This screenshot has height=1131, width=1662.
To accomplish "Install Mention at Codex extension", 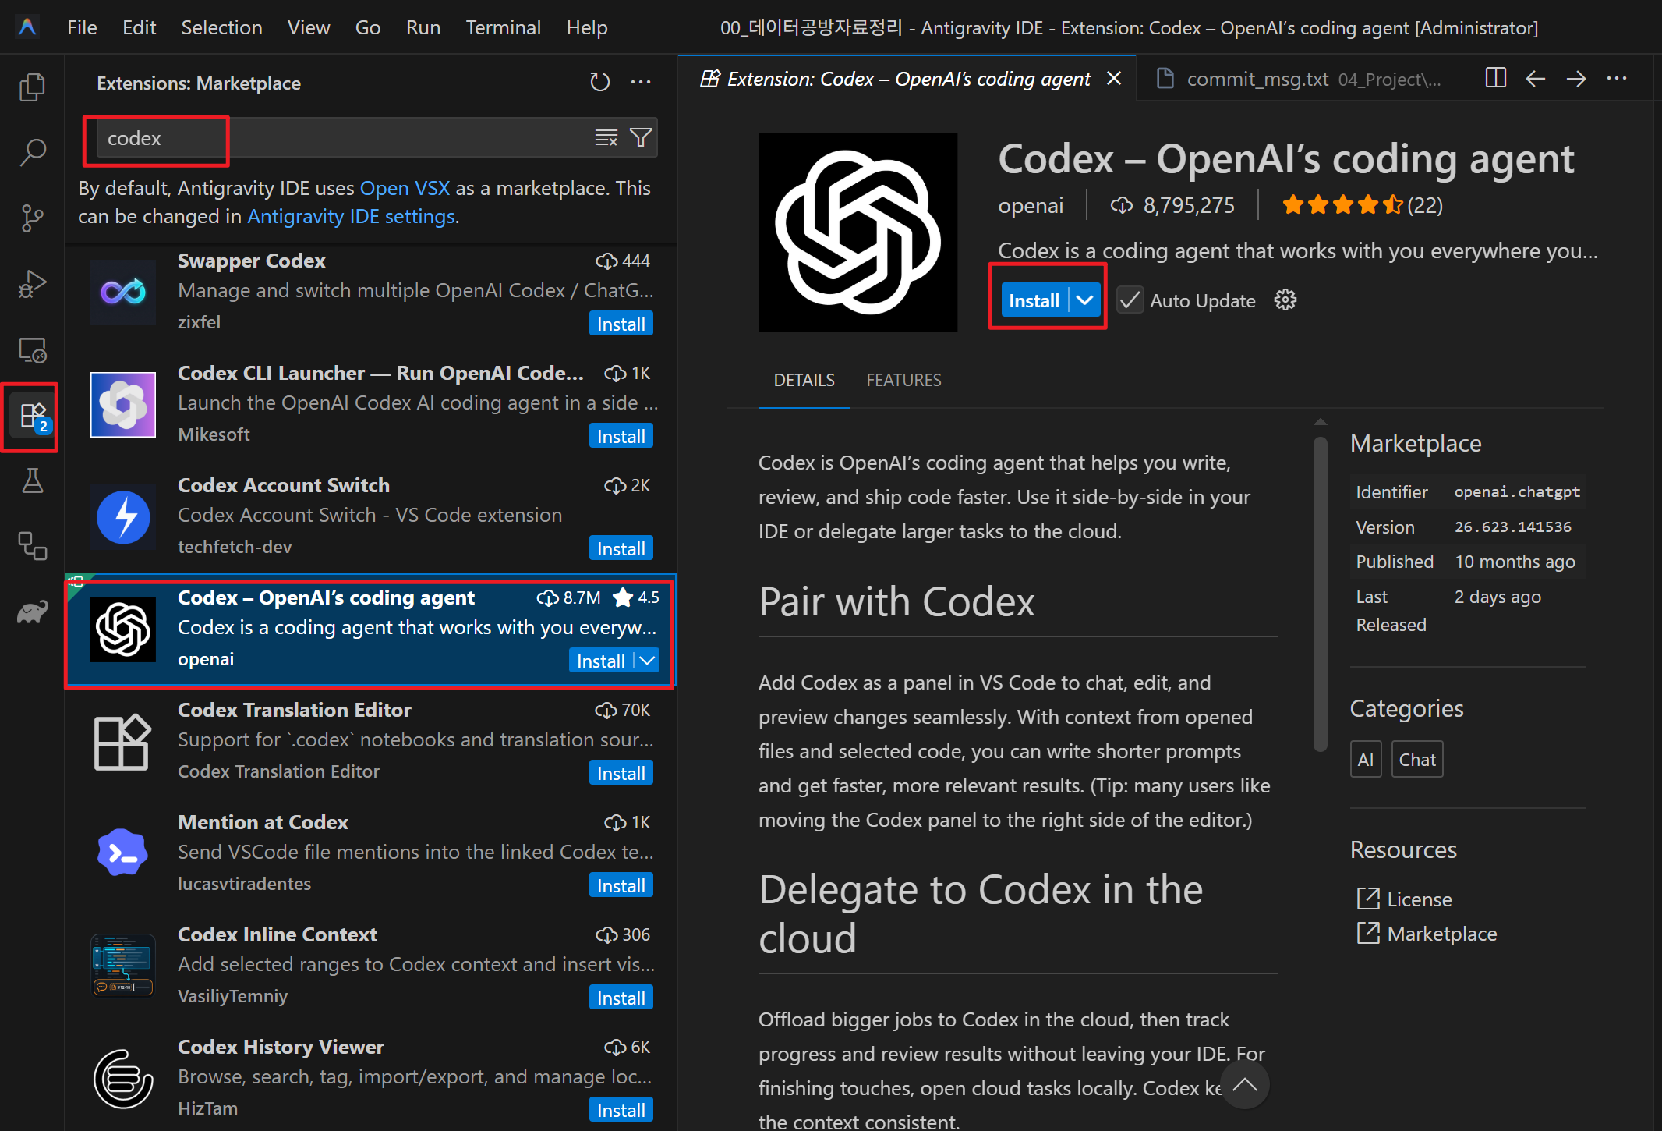I will [621, 885].
